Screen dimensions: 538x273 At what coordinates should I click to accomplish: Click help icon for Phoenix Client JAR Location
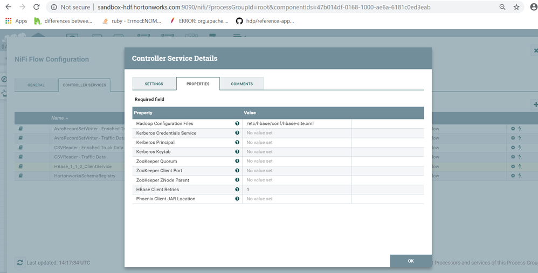[x=237, y=199]
